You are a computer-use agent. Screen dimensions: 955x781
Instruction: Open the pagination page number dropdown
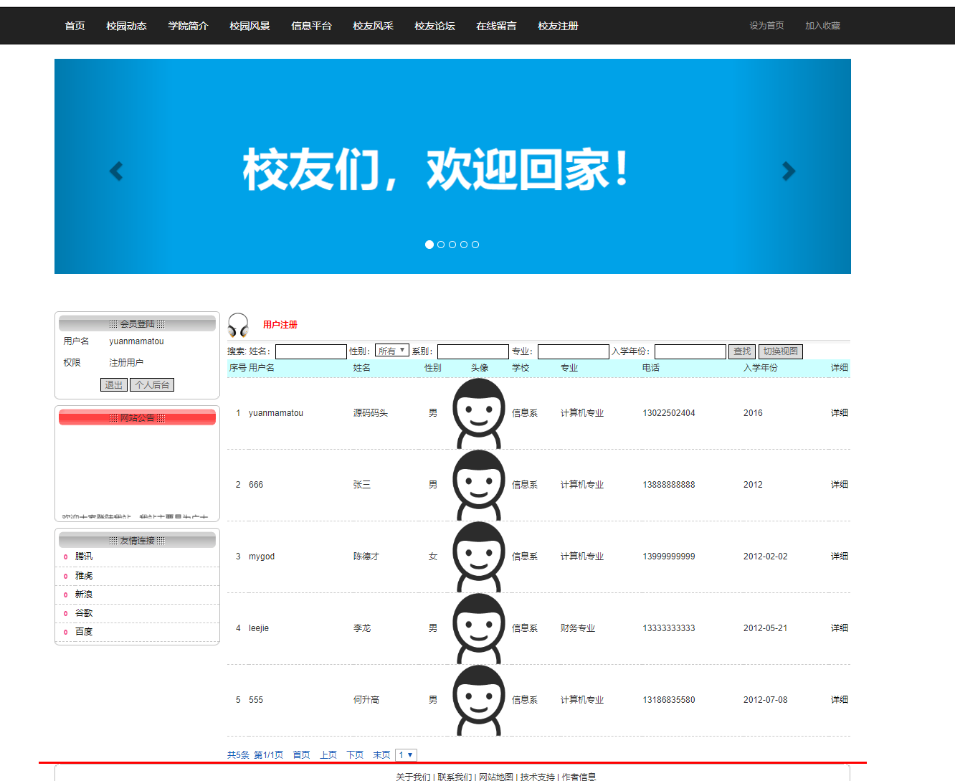(406, 754)
